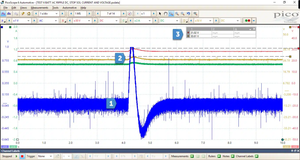Click the red Channel B ruler handle
The width and height of the screenshot is (300, 160).
pyautogui.click(x=299, y=48)
